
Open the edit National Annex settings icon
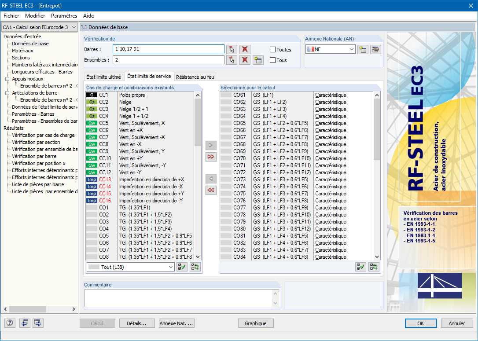(375, 49)
